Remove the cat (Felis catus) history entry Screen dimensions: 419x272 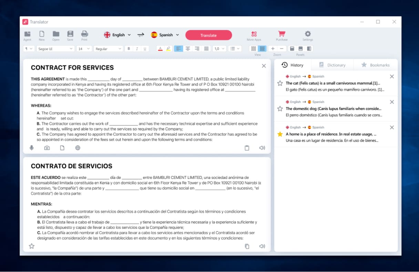[x=392, y=77]
